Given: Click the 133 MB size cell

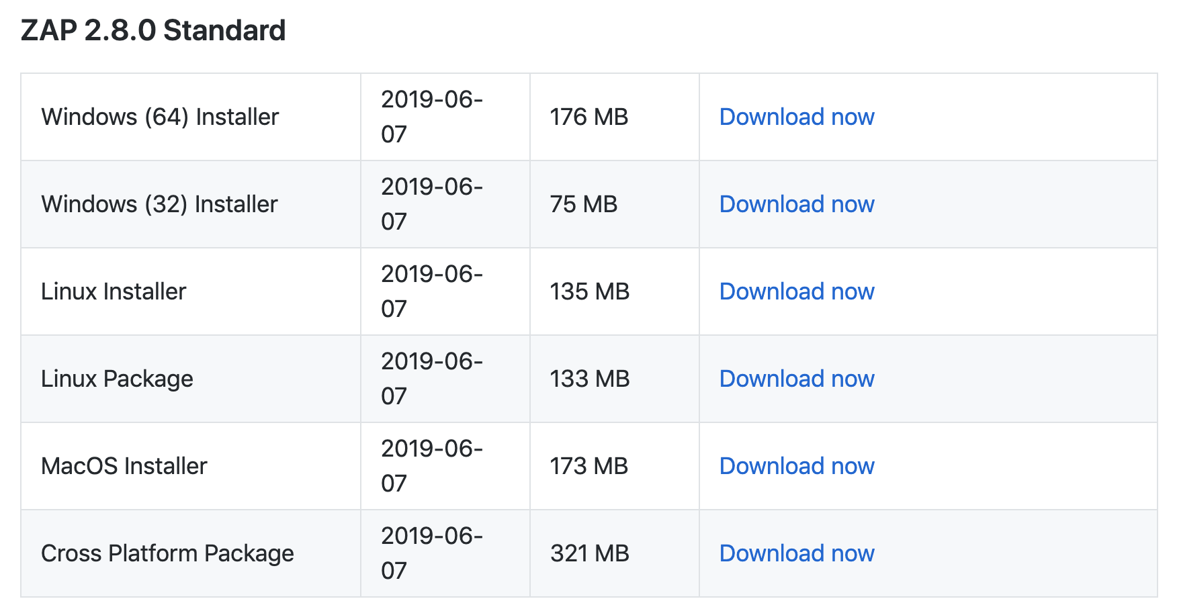Looking at the screenshot, I should (x=614, y=379).
